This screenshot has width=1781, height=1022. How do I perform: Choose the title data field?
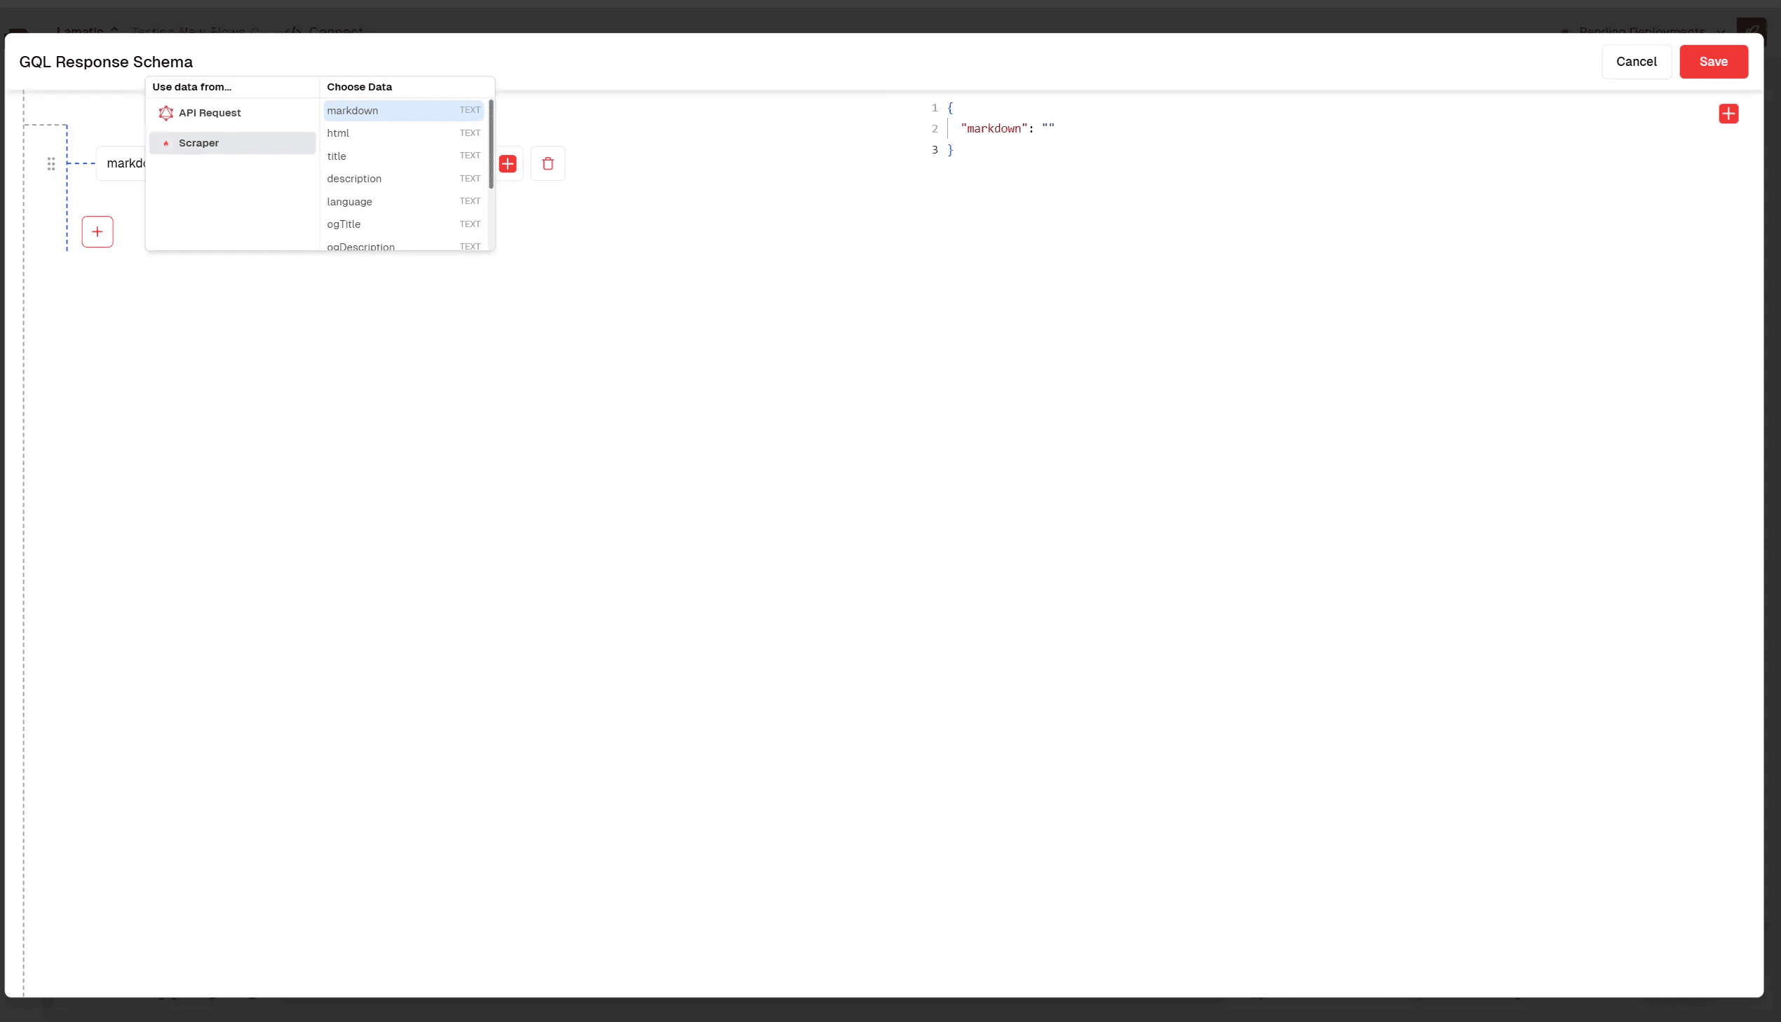pyautogui.click(x=404, y=156)
